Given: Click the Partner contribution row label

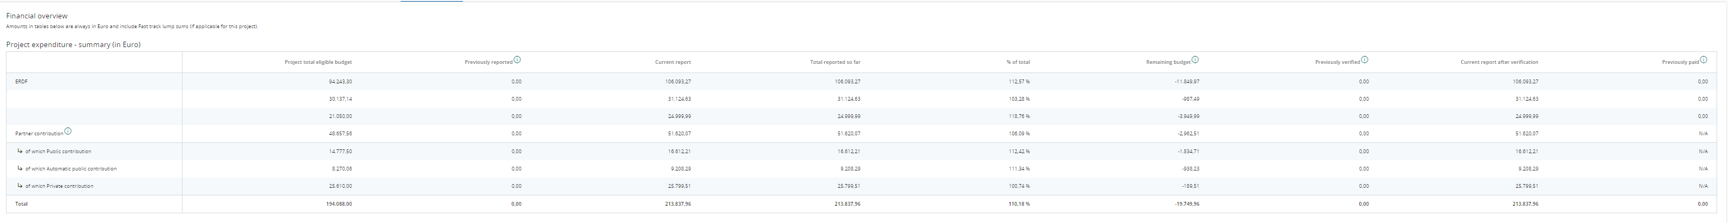Looking at the screenshot, I should [x=39, y=134].
